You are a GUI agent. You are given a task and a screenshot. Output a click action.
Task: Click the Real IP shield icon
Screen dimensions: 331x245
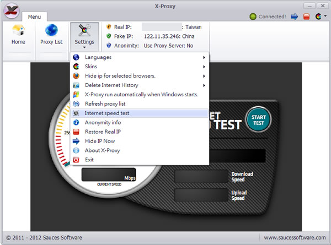tap(109, 27)
